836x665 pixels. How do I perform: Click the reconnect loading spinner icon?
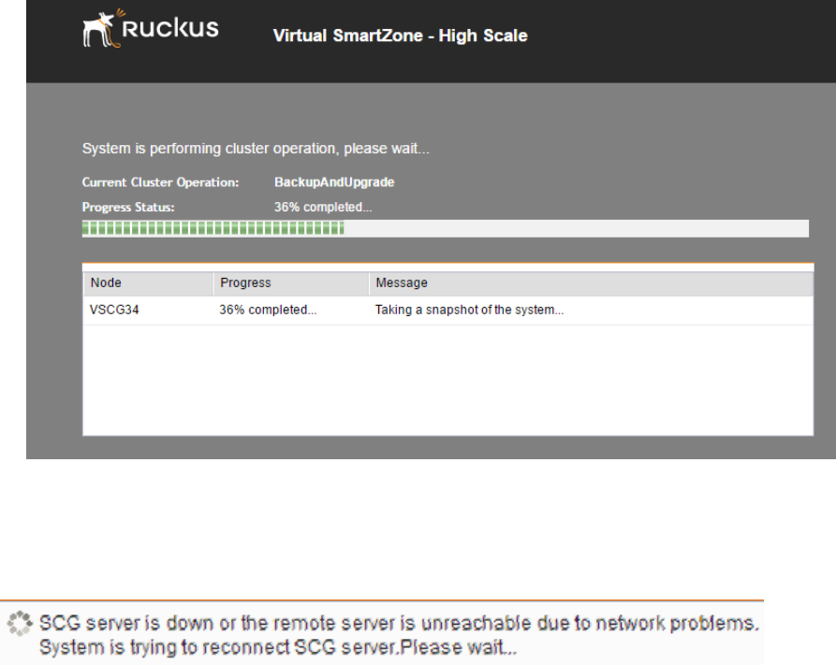click(x=20, y=624)
